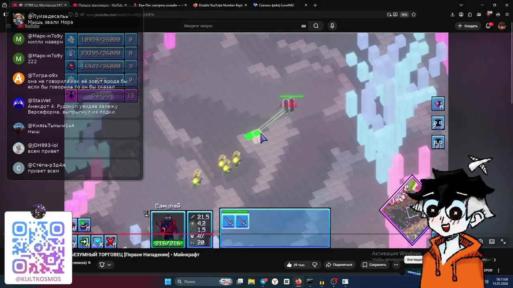Click the Firefox taskbar icon

298,282
